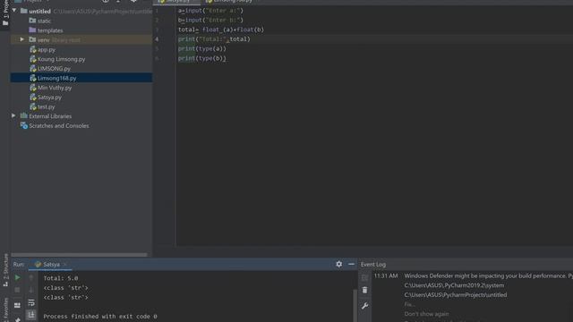The image size is (573, 322).
Task: Click the PycharmProjects\untitled path in Event Log
Action: (x=456, y=294)
